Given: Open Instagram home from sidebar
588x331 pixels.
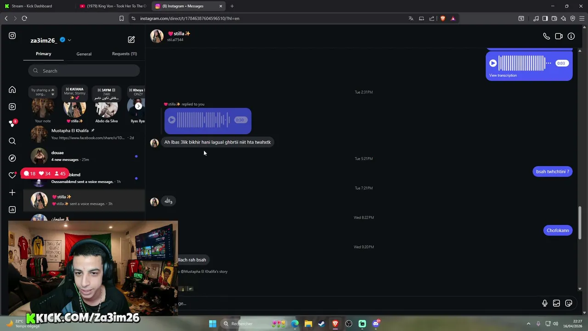Looking at the screenshot, I should tap(12, 90).
